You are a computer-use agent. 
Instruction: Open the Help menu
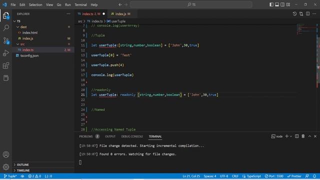[94, 4]
